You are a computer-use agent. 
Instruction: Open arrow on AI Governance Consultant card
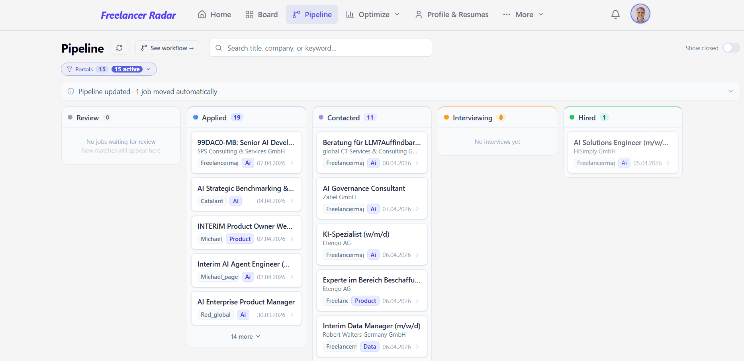point(417,209)
